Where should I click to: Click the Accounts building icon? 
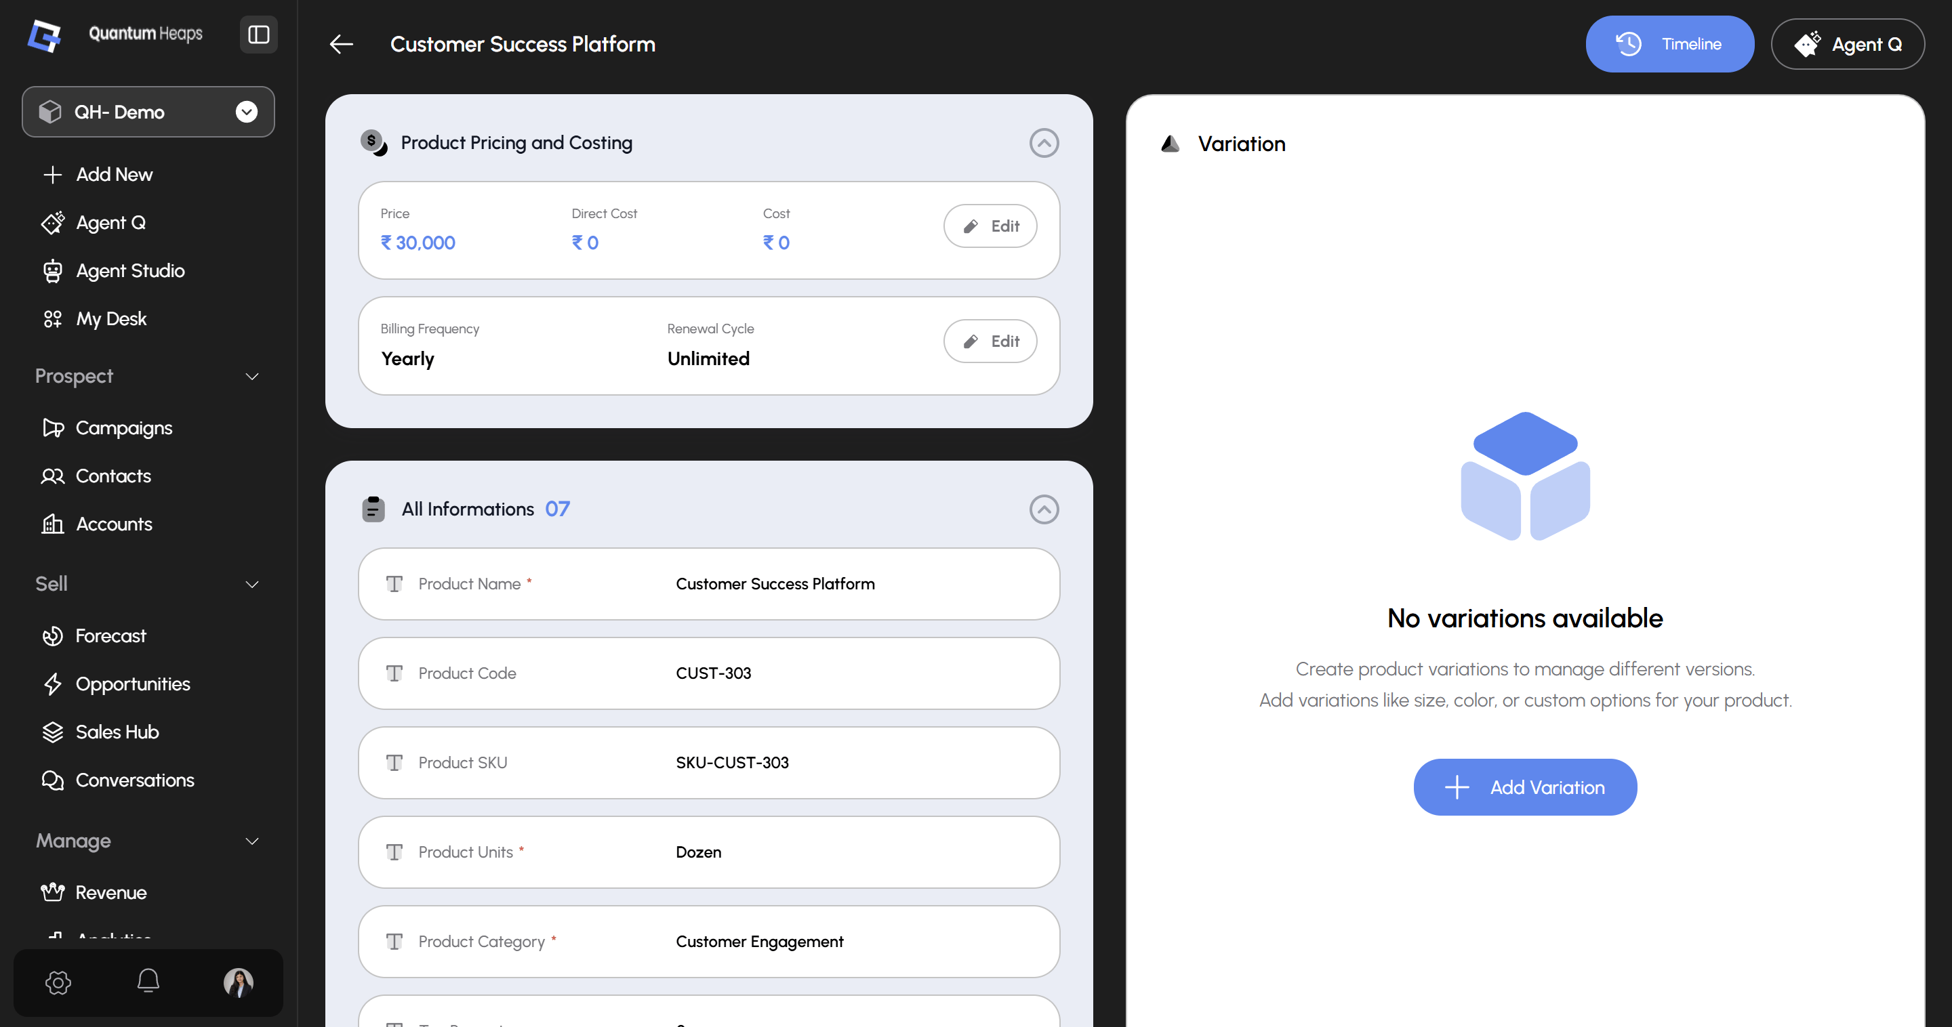(x=52, y=524)
